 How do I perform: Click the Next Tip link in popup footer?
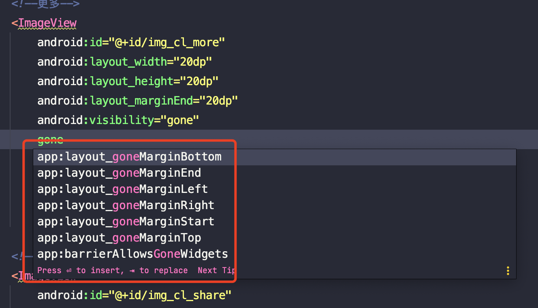216,270
